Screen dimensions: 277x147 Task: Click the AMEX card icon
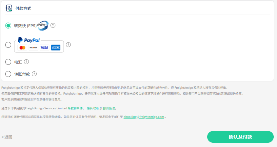(x=56, y=48)
